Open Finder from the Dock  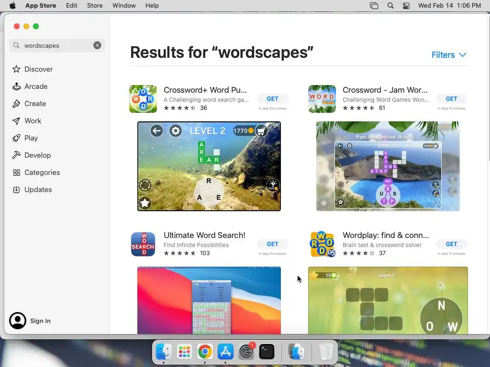pos(164,351)
